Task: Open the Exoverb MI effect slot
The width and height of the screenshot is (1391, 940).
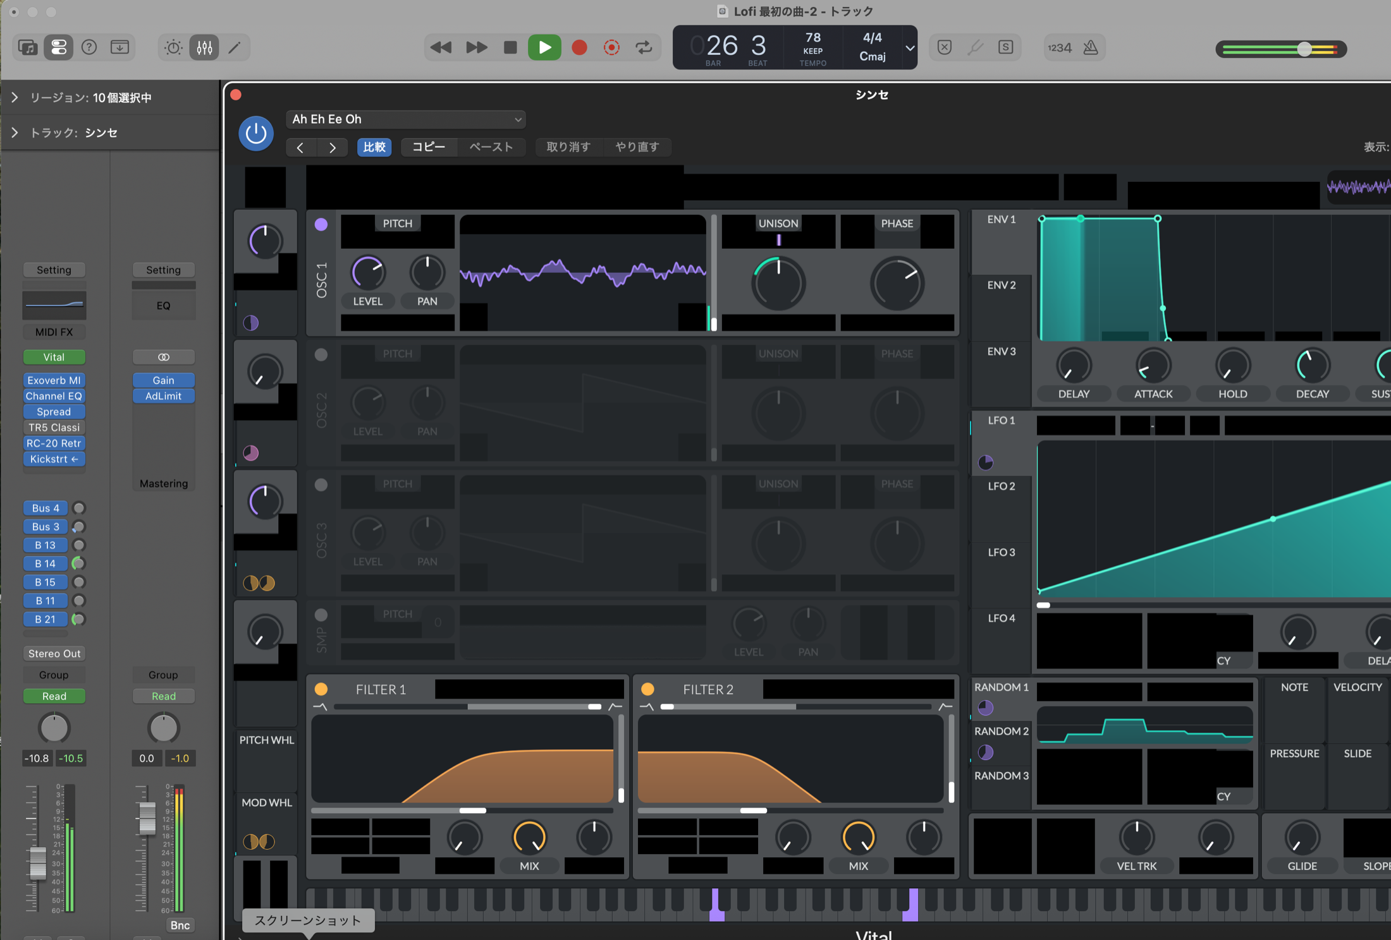Action: (x=54, y=380)
